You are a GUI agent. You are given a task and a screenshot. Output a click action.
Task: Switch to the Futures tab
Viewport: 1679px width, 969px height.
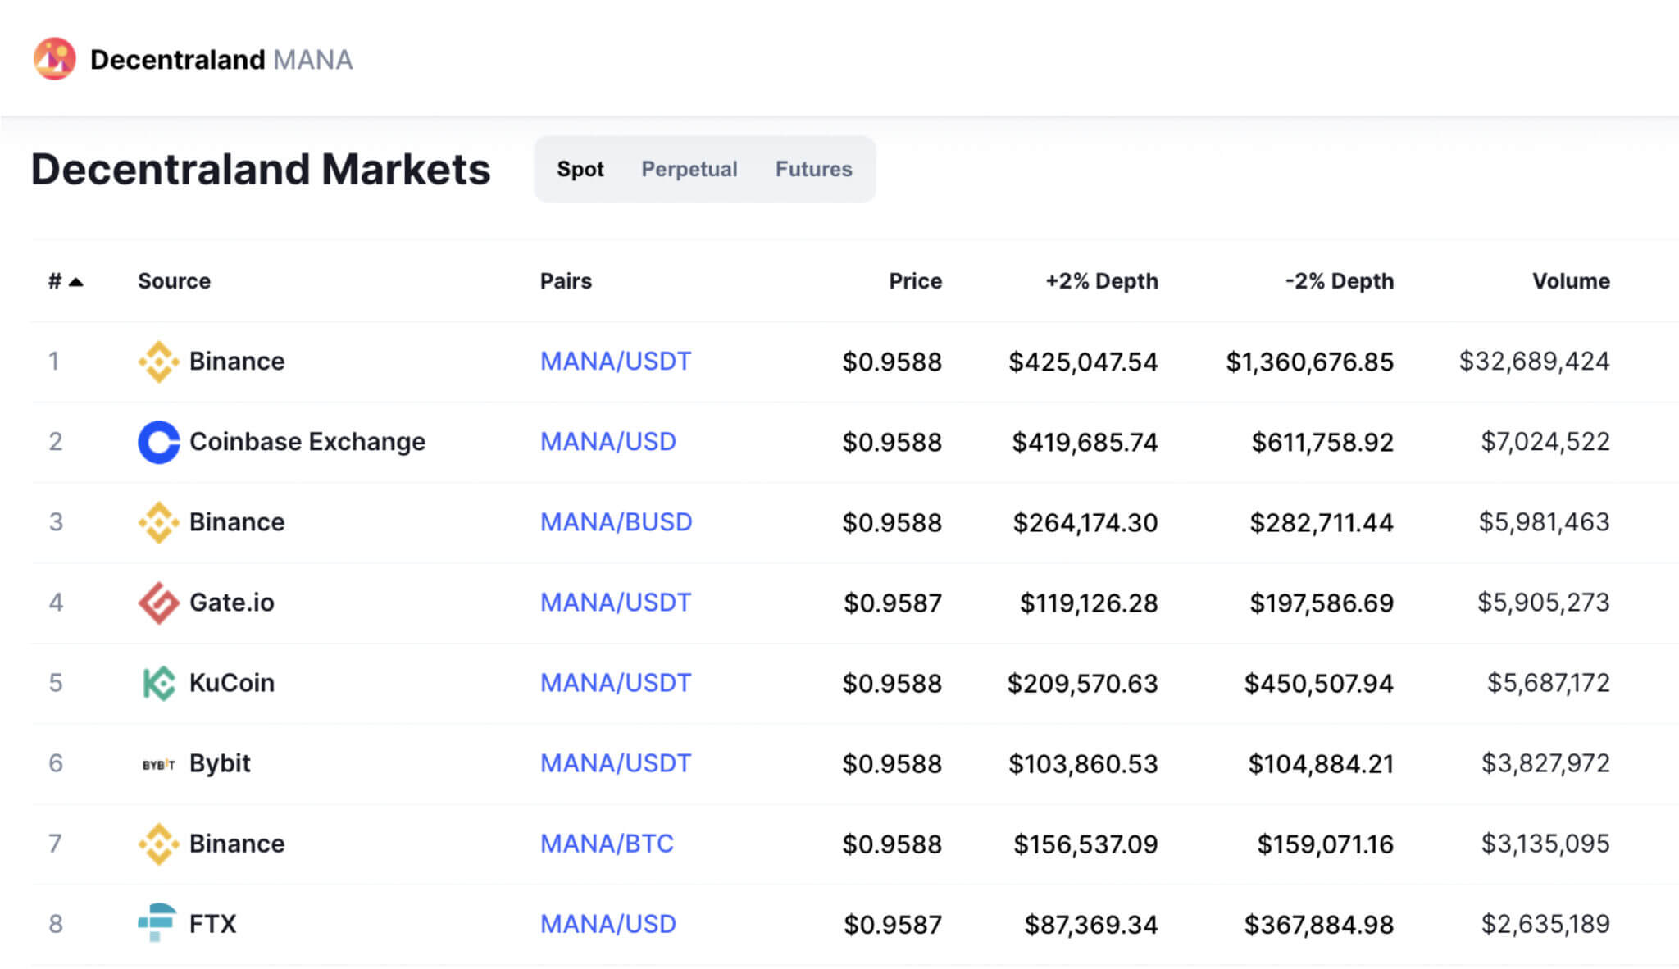pyautogui.click(x=814, y=169)
